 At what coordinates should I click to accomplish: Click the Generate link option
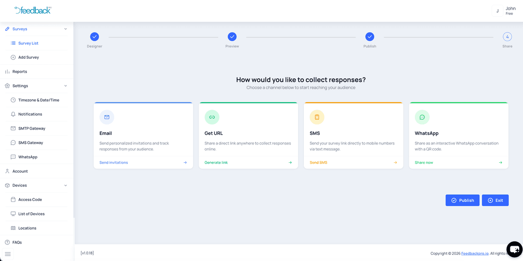coord(216,163)
